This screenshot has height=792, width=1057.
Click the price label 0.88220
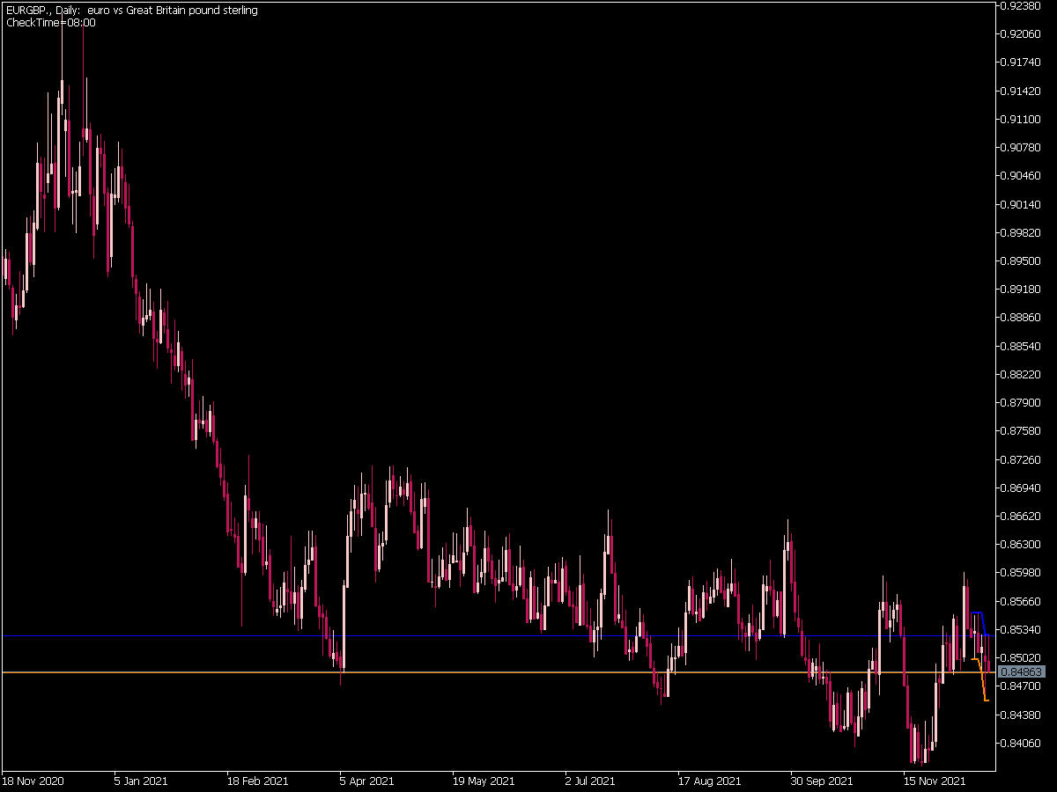pos(1022,374)
